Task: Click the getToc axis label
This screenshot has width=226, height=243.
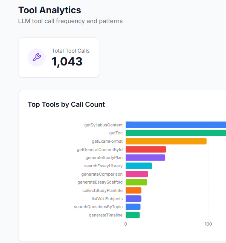Action: click(x=116, y=133)
